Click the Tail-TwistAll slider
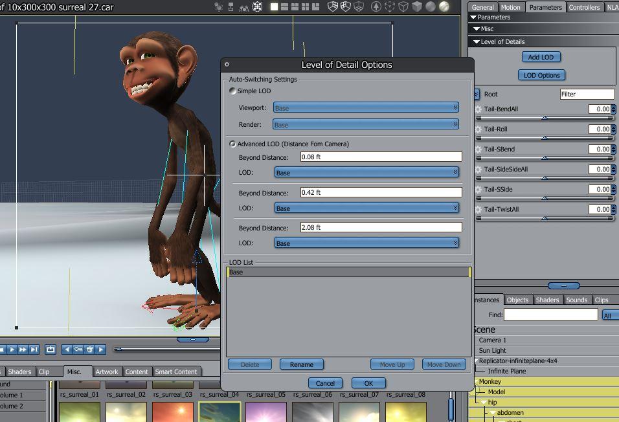619x422 pixels. pyautogui.click(x=545, y=218)
